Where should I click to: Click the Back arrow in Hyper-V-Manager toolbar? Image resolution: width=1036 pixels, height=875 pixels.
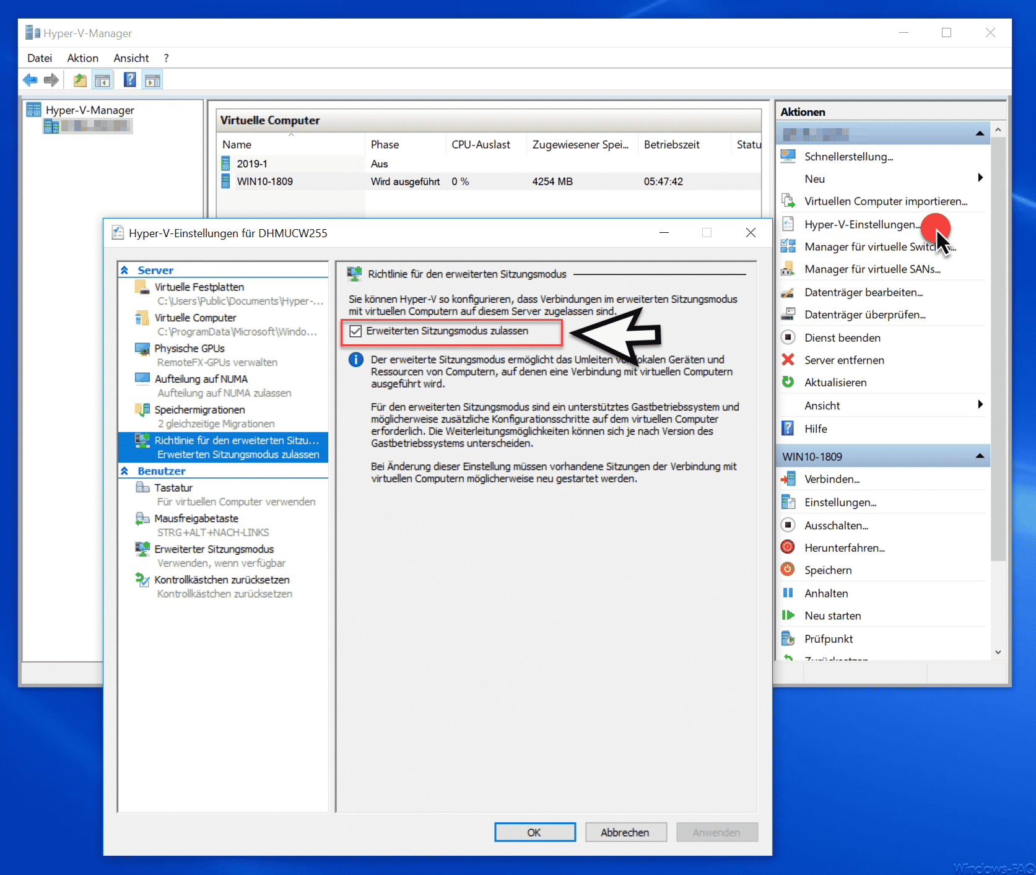(x=30, y=80)
